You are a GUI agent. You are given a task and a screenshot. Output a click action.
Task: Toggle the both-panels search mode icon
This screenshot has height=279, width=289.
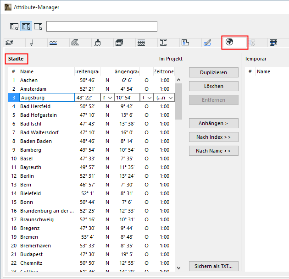tap(26, 26)
